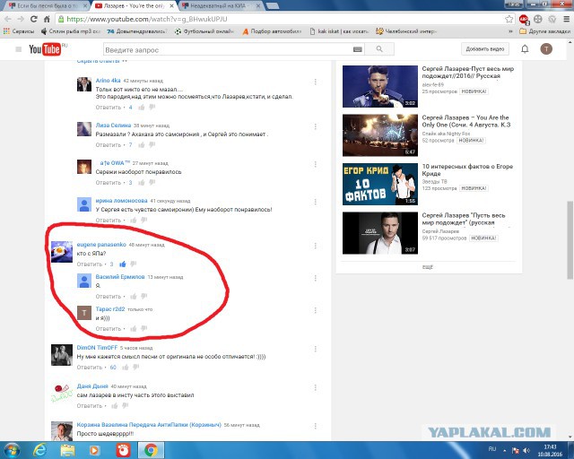
Task: Open options menu for Arino 4ka comment
Action: tap(315, 82)
